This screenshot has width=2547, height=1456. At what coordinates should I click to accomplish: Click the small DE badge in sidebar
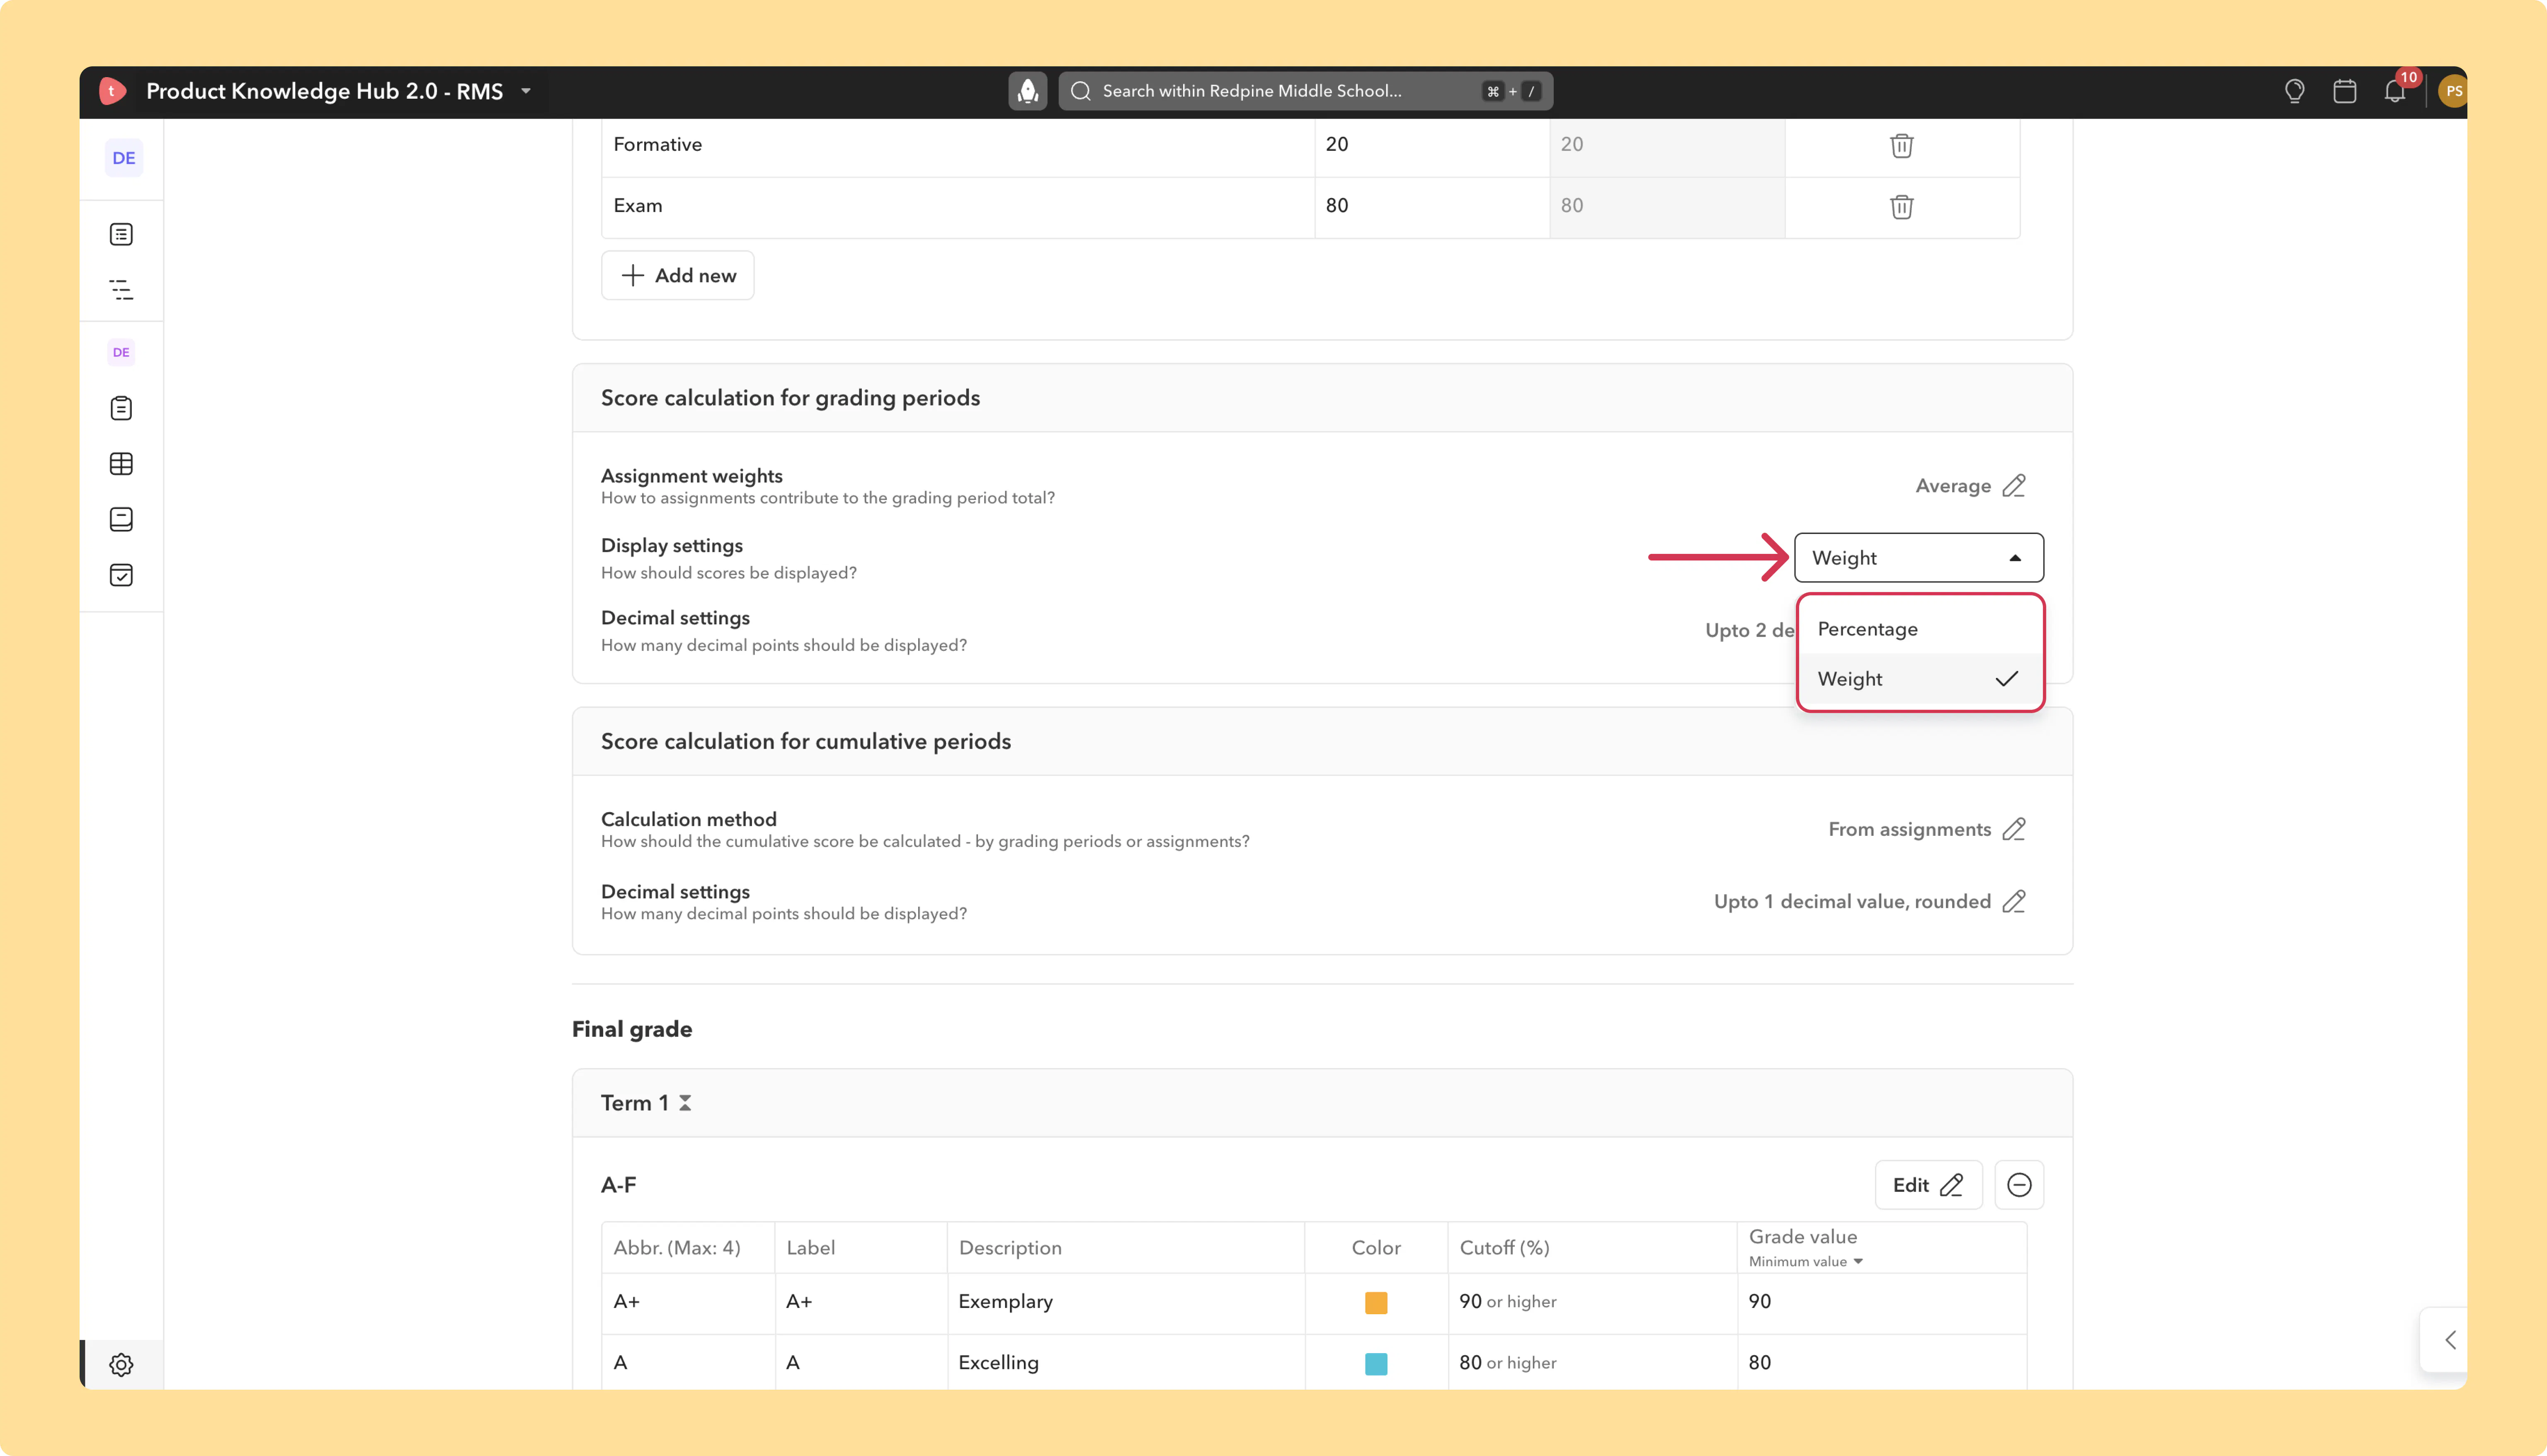pyautogui.click(x=121, y=352)
